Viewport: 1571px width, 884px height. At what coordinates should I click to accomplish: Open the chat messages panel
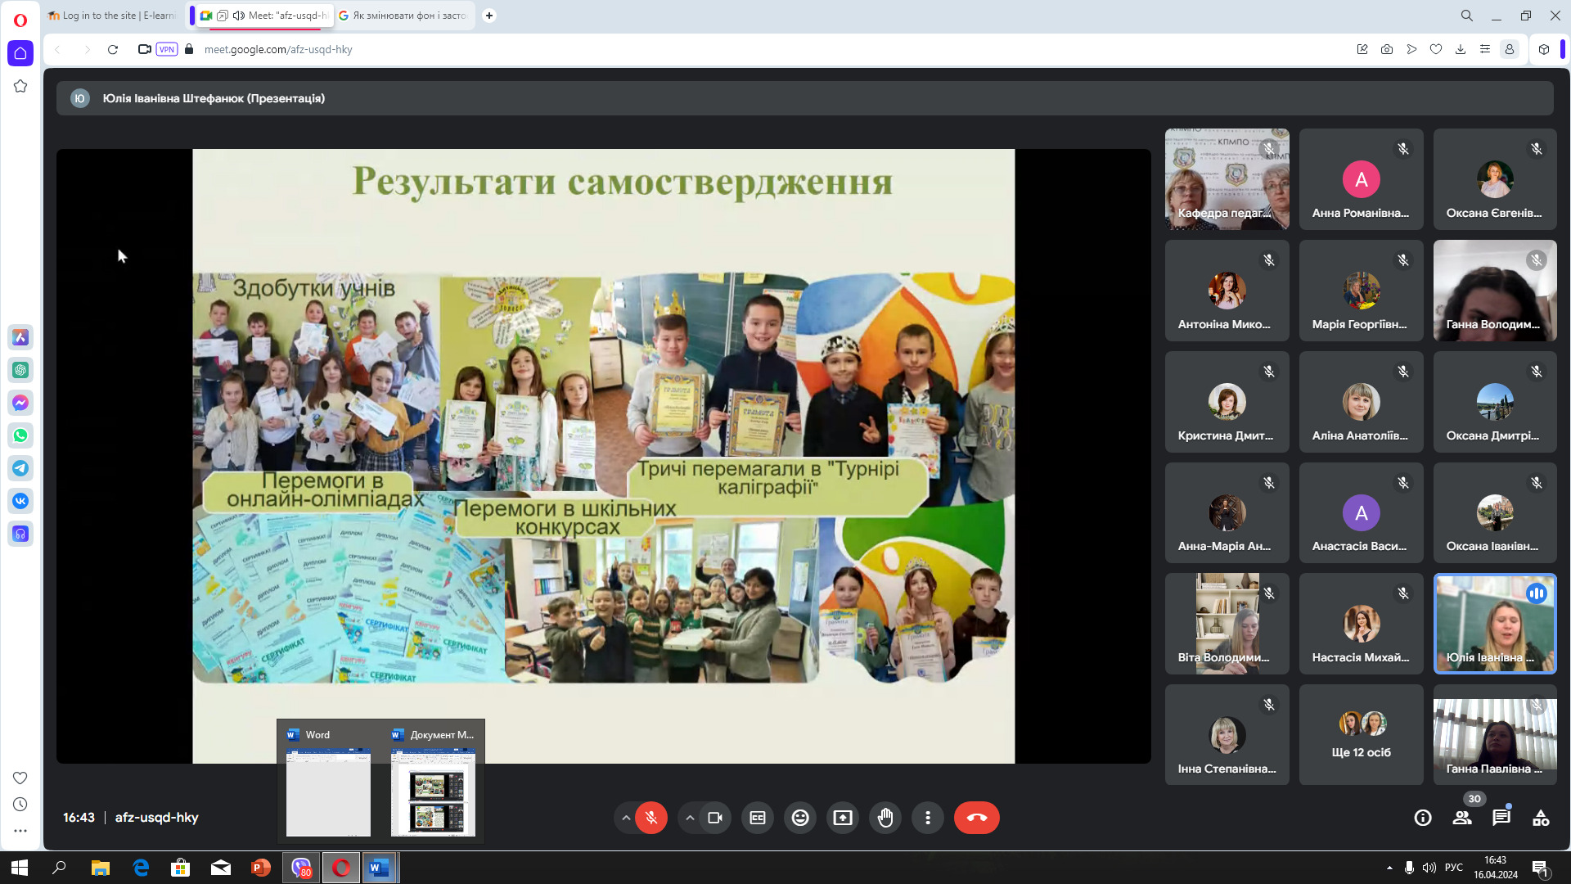(x=1501, y=818)
